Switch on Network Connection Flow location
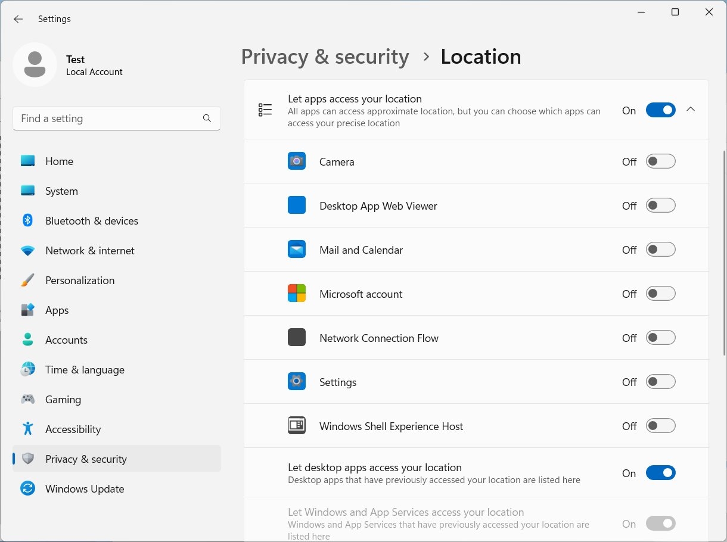Viewport: 727px width, 542px height. 661,338
